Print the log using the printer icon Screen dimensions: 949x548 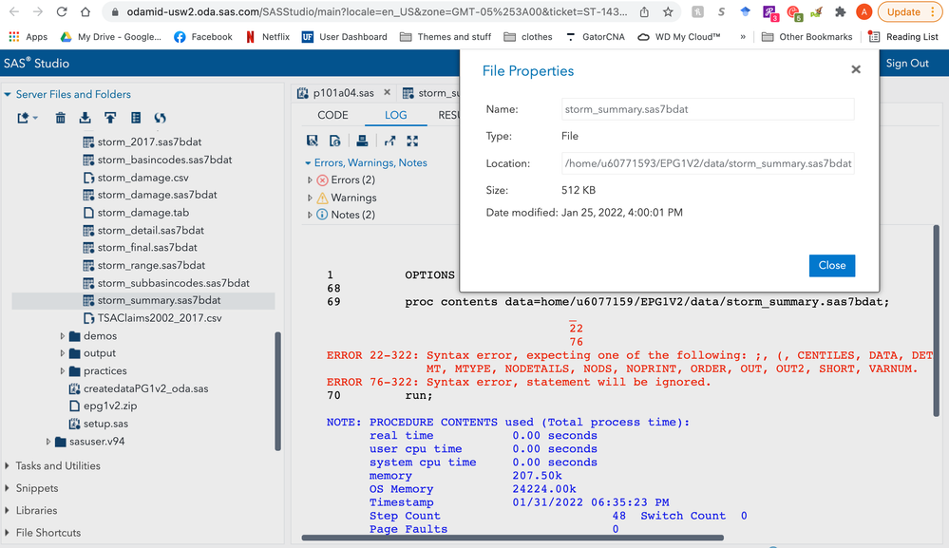pyautogui.click(x=362, y=141)
